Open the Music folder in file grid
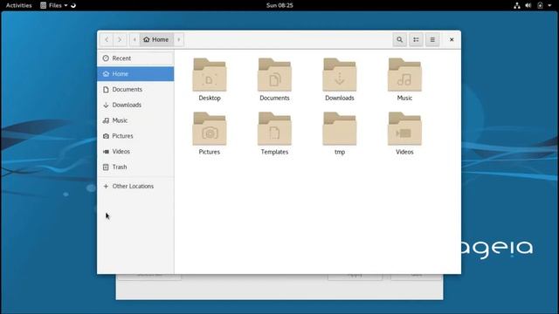The height and width of the screenshot is (314, 559). point(404,75)
